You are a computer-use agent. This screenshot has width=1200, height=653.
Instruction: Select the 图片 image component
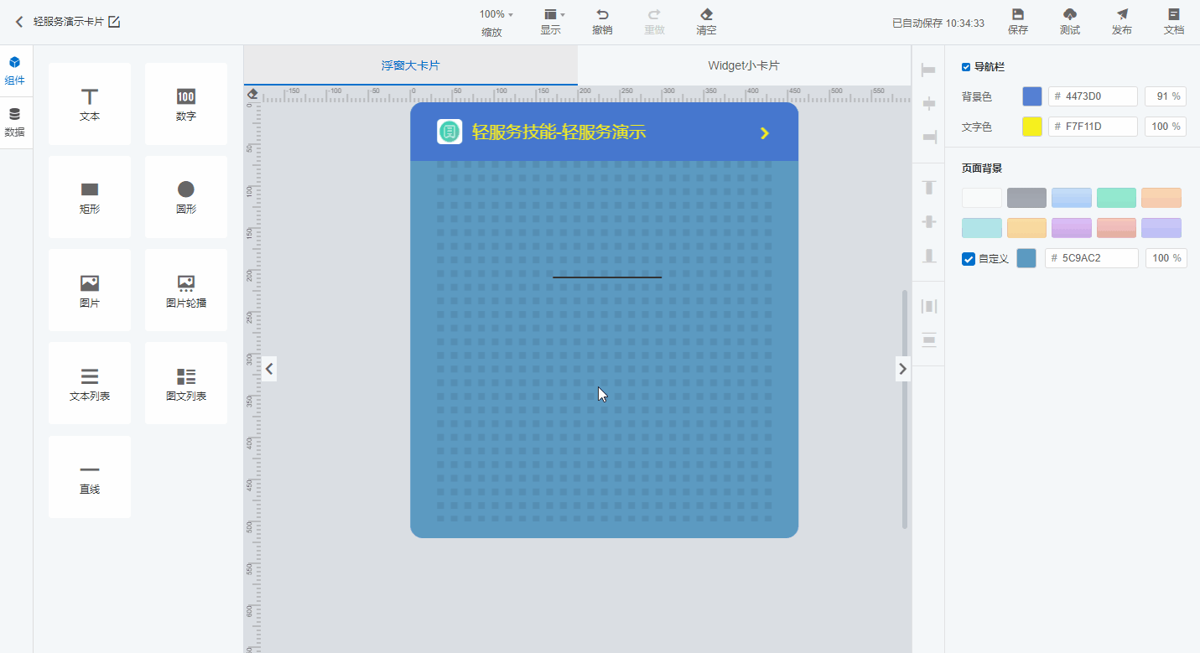tap(90, 290)
